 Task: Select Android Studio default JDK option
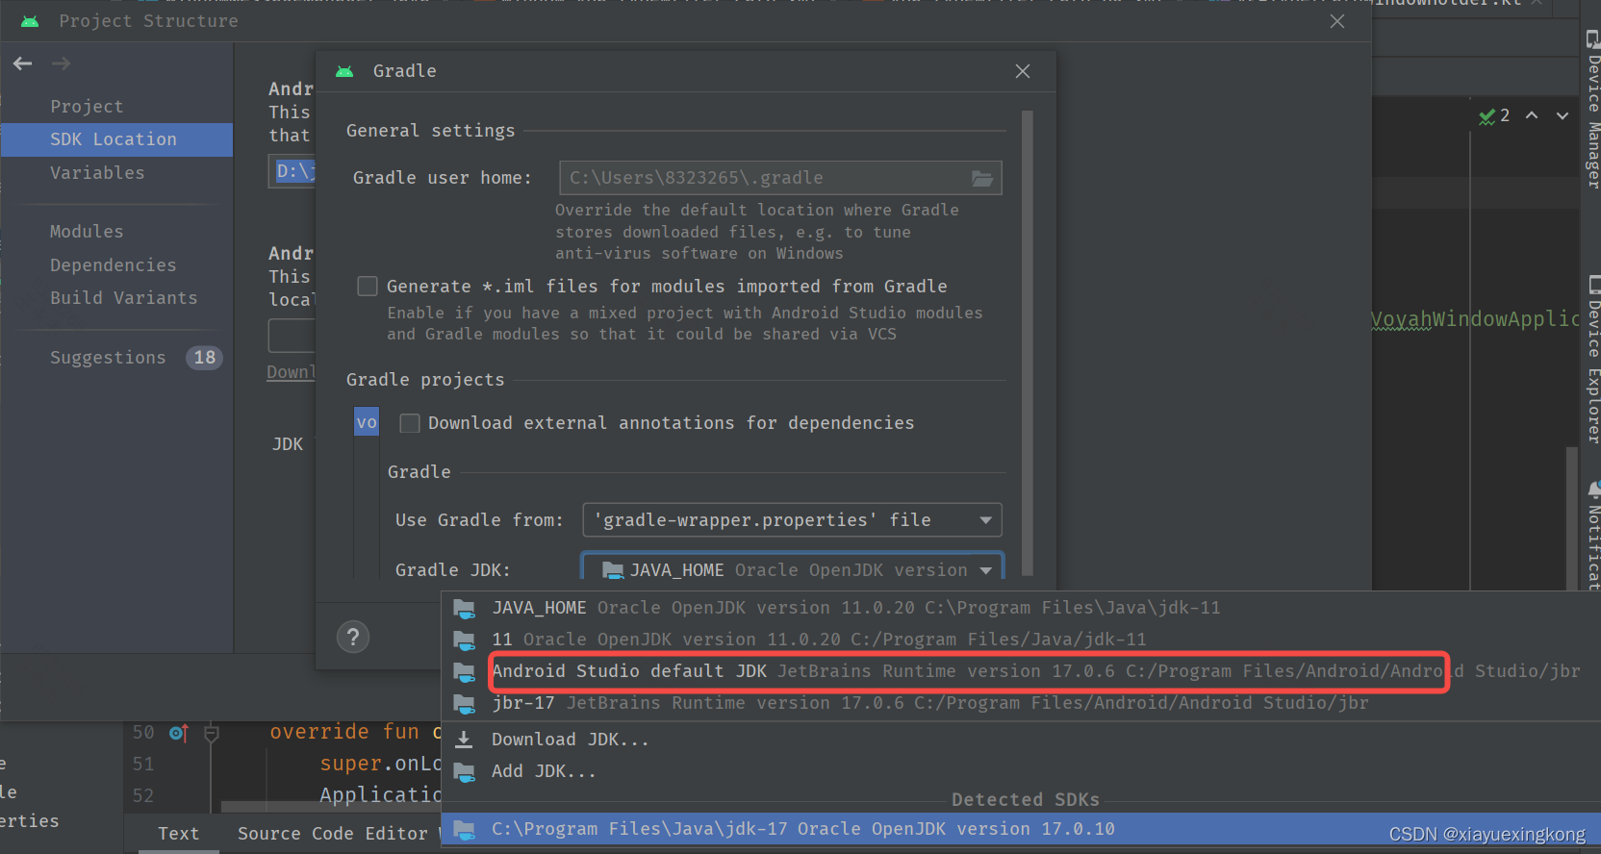tap(1021, 671)
